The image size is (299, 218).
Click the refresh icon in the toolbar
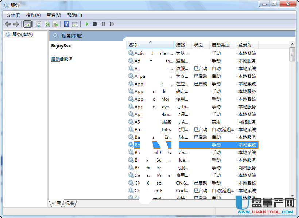click(47, 24)
